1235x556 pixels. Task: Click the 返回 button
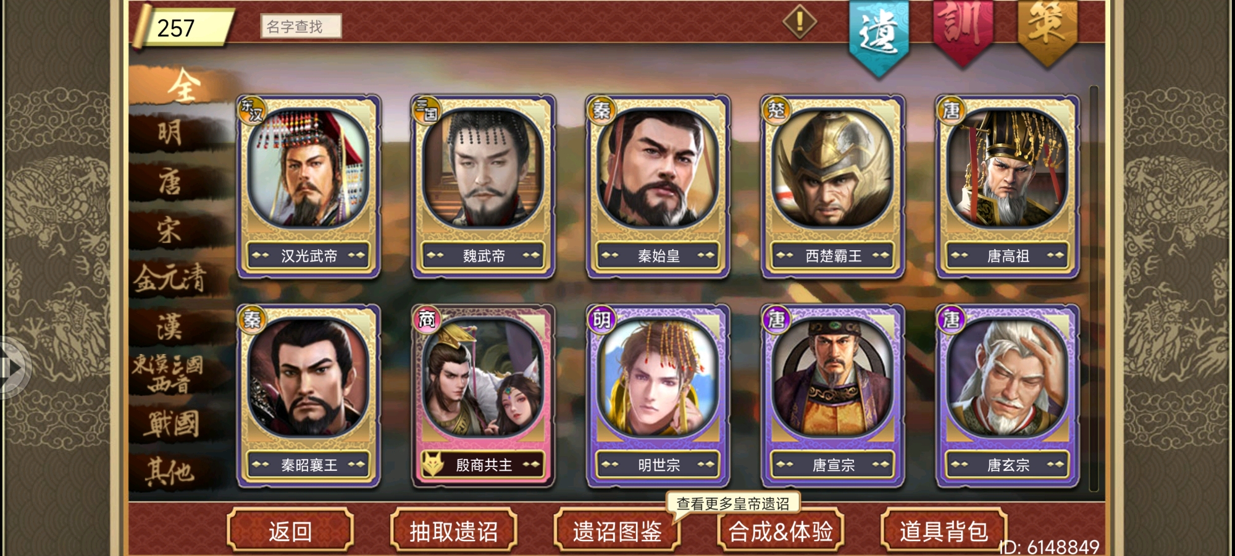click(x=290, y=530)
